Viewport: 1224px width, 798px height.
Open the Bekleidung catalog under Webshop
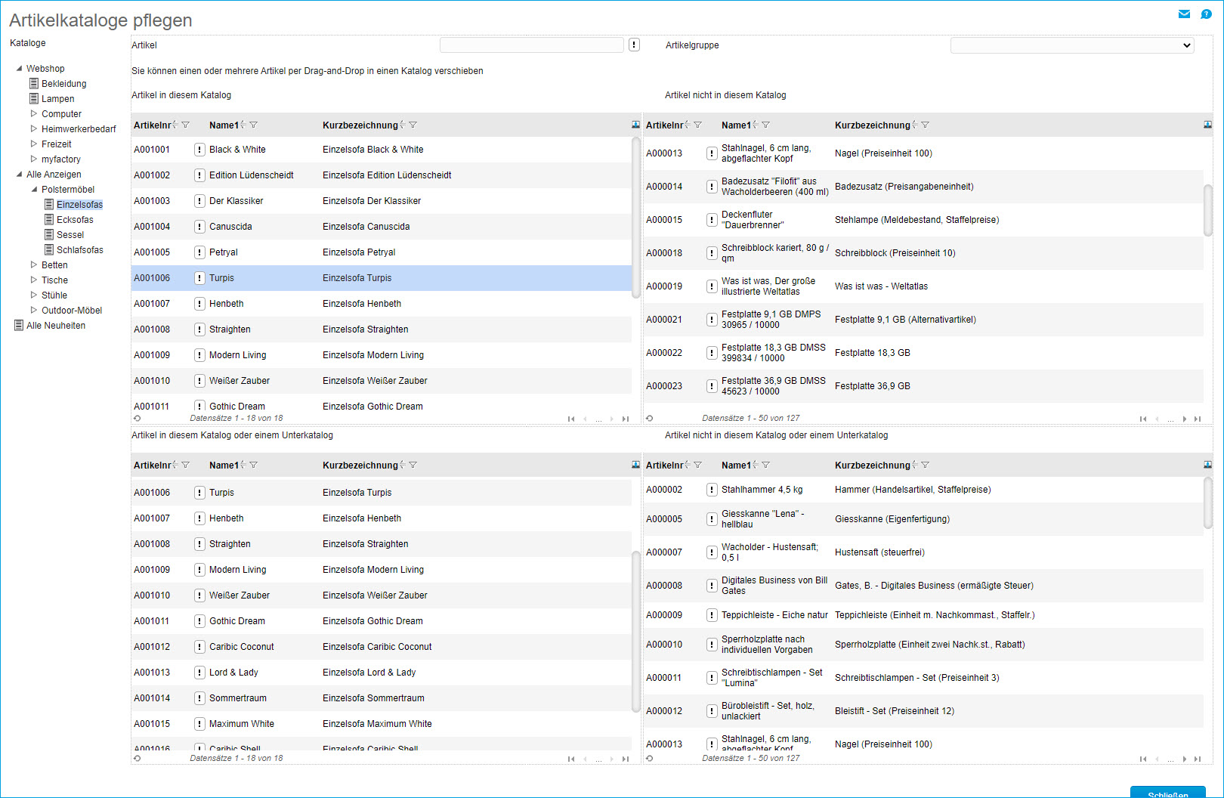tap(63, 84)
